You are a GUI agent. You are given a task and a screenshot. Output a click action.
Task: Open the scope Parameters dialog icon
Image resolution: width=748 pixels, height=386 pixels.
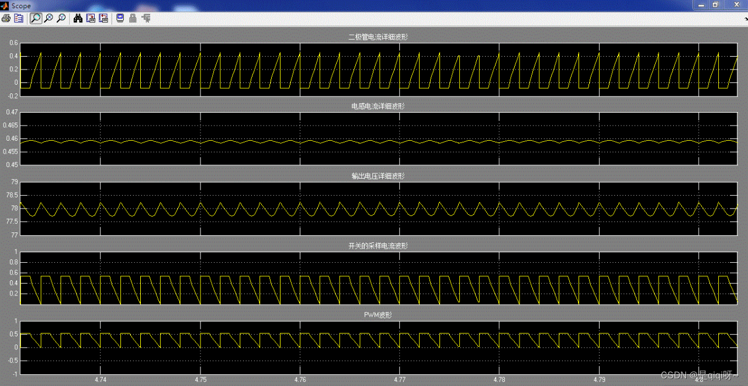[x=19, y=18]
